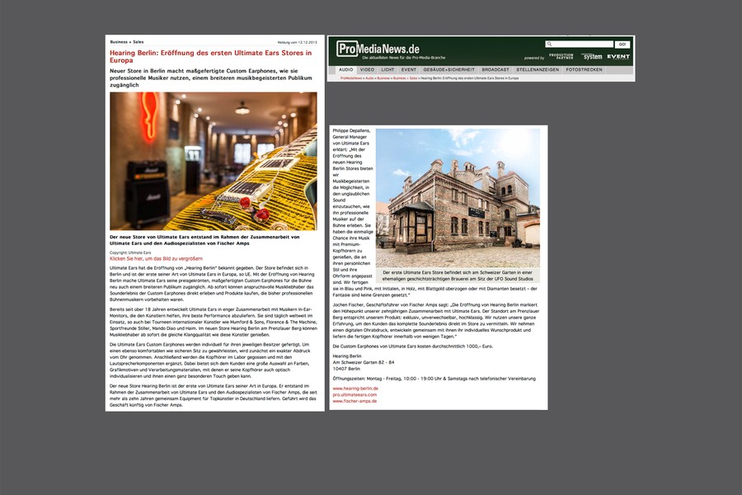Go to the EVENT tab
The width and height of the screenshot is (742, 495).
click(x=409, y=70)
